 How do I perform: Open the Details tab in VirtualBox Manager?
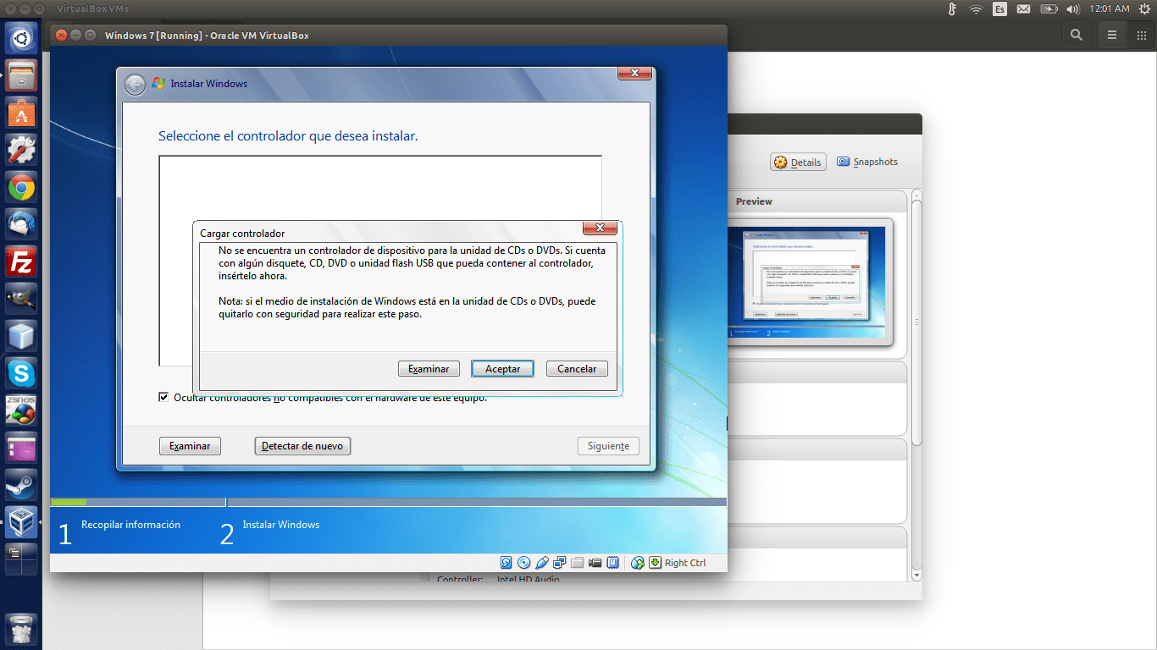[x=797, y=161]
